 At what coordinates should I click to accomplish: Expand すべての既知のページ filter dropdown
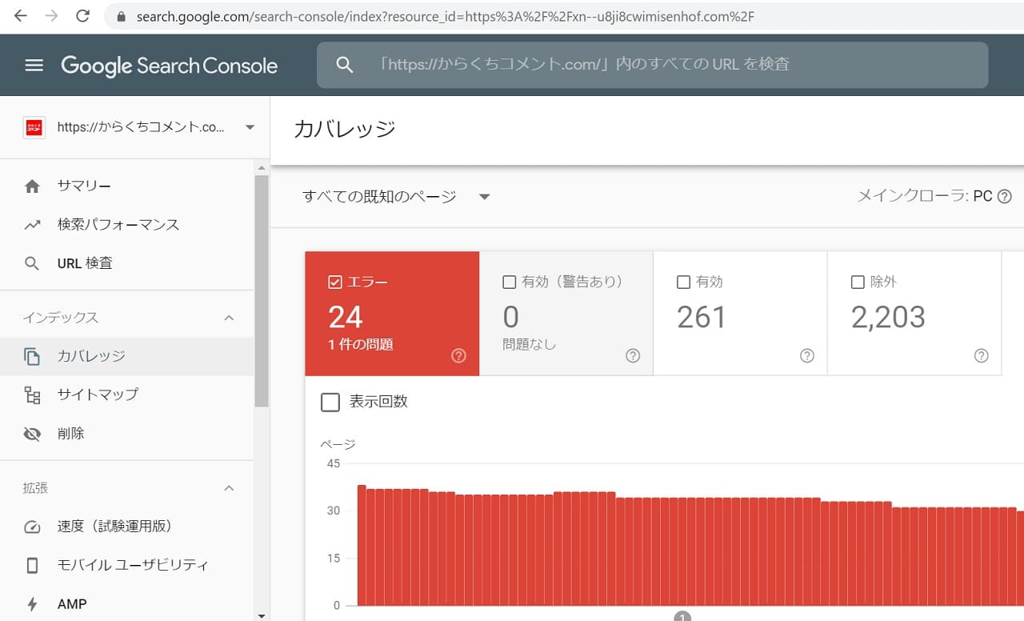pyautogui.click(x=484, y=197)
